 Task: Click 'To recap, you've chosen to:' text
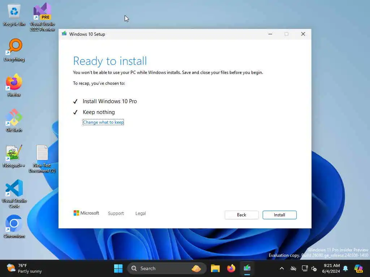pos(99,83)
